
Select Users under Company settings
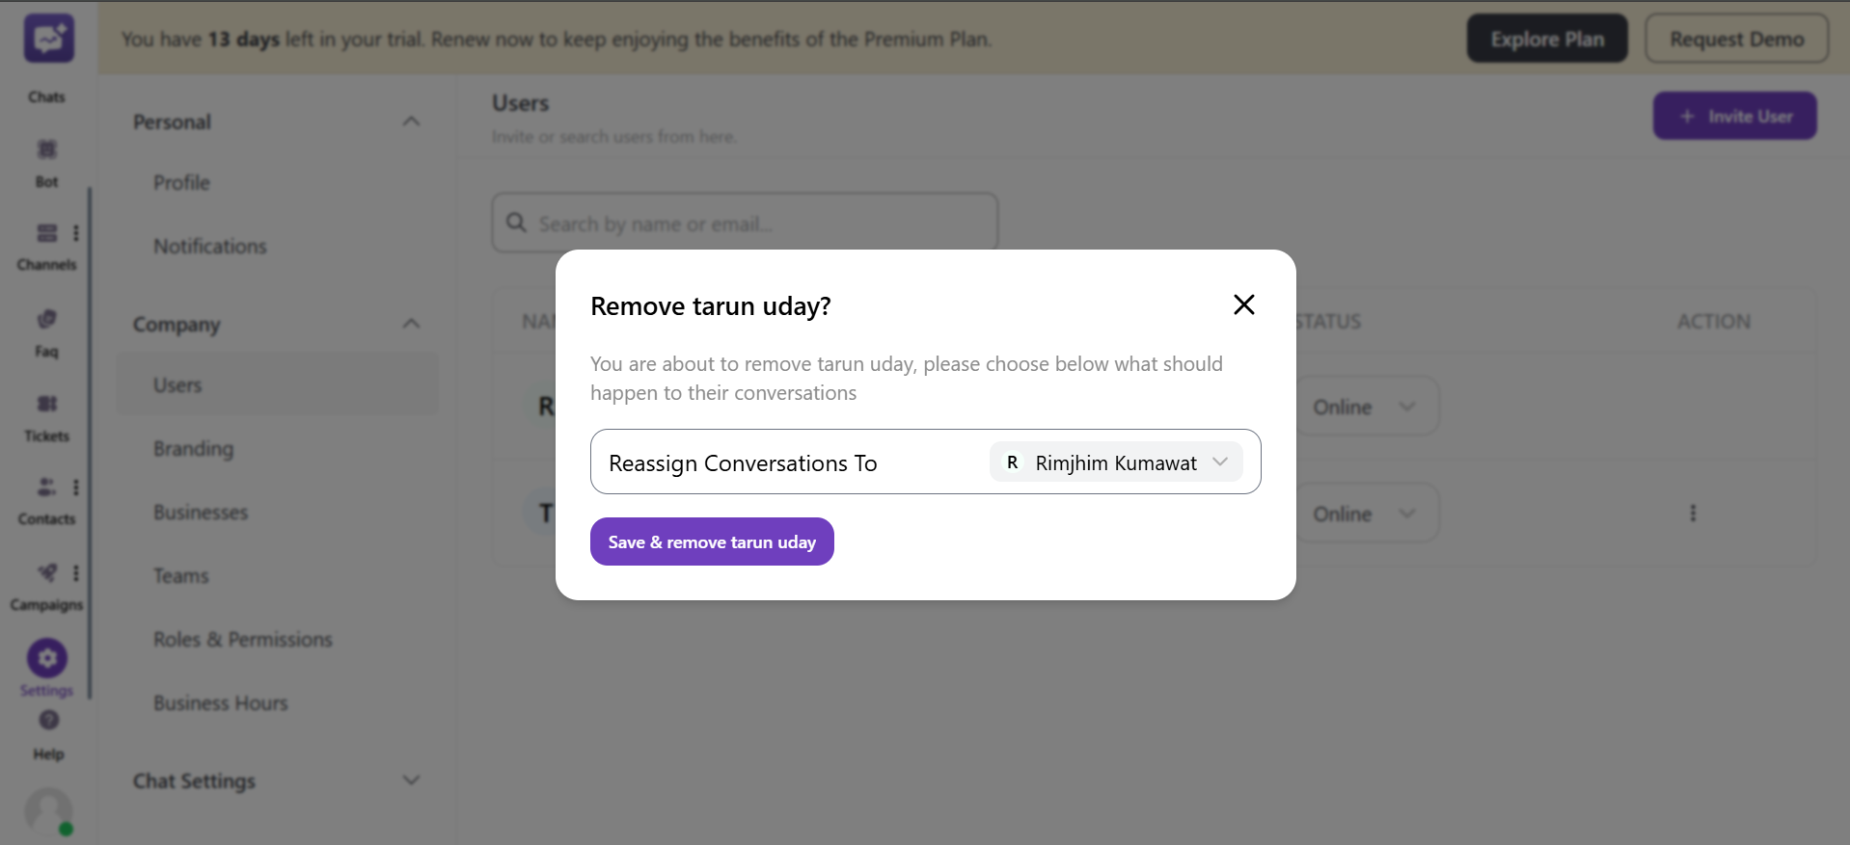(x=177, y=383)
